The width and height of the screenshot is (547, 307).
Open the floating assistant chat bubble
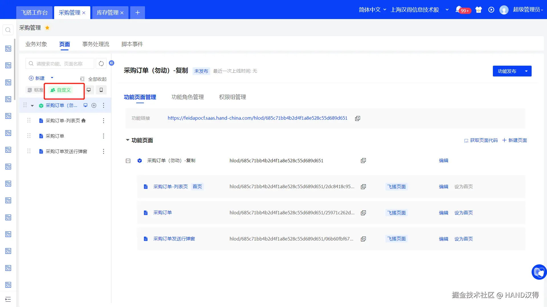(539, 272)
